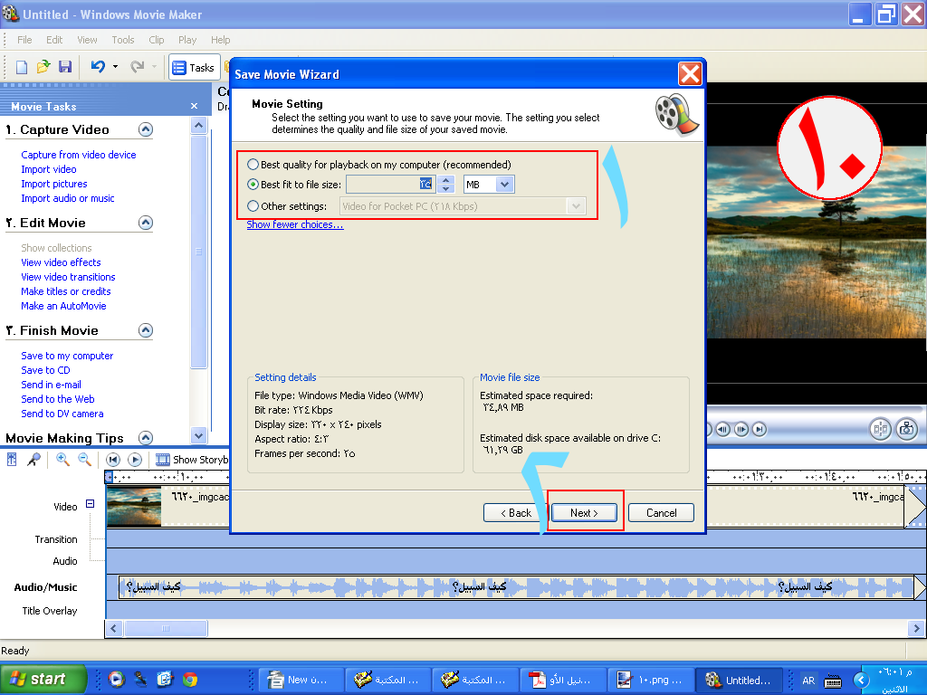Close Save Movie Wizard with X
Screen dimensions: 927x695
[x=690, y=74]
